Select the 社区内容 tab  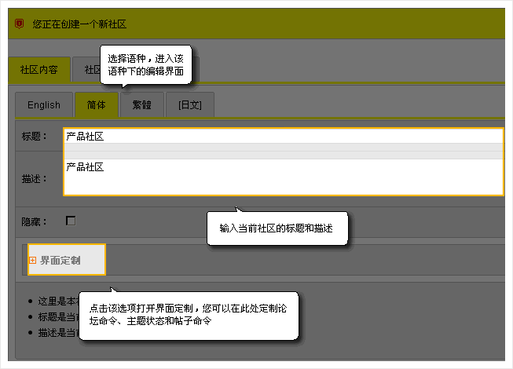[39, 69]
